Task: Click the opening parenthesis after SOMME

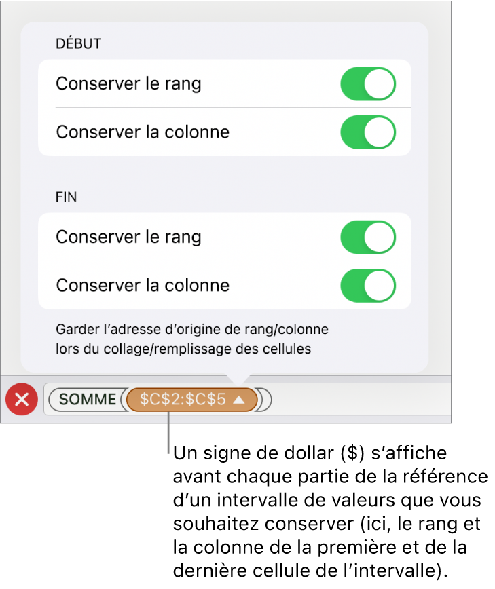Action: (123, 400)
